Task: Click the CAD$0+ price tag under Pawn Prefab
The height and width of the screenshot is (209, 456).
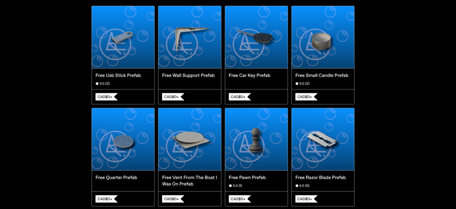Action: [240, 199]
